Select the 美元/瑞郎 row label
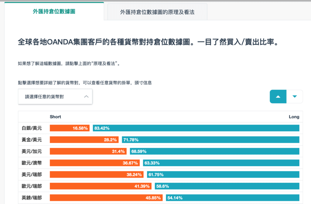Screen dimensions: 311x204 tap(32, 175)
